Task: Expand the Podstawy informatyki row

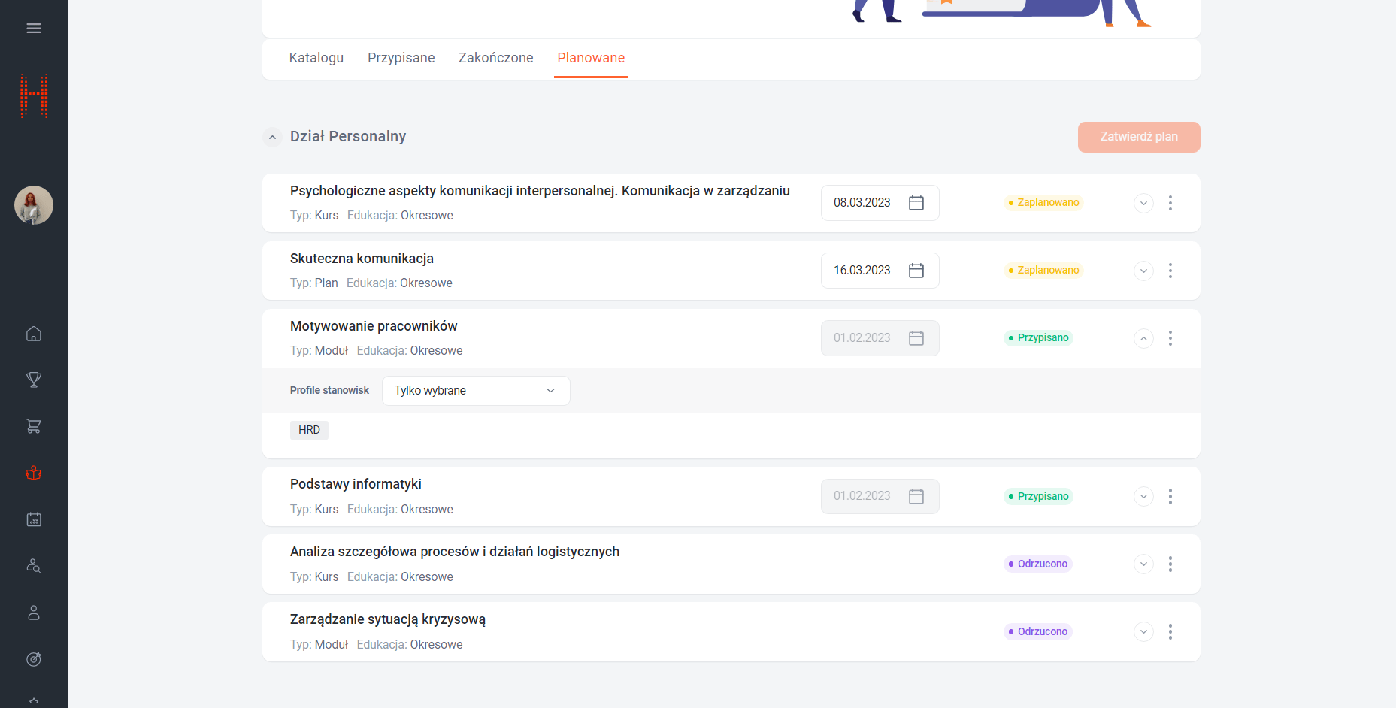Action: click(x=1143, y=496)
